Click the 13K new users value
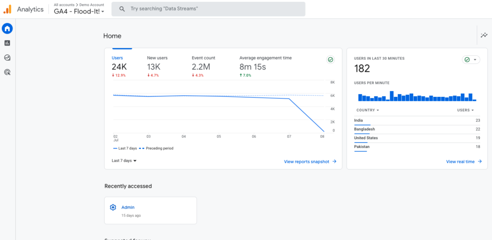The image size is (492, 240). 154,67
